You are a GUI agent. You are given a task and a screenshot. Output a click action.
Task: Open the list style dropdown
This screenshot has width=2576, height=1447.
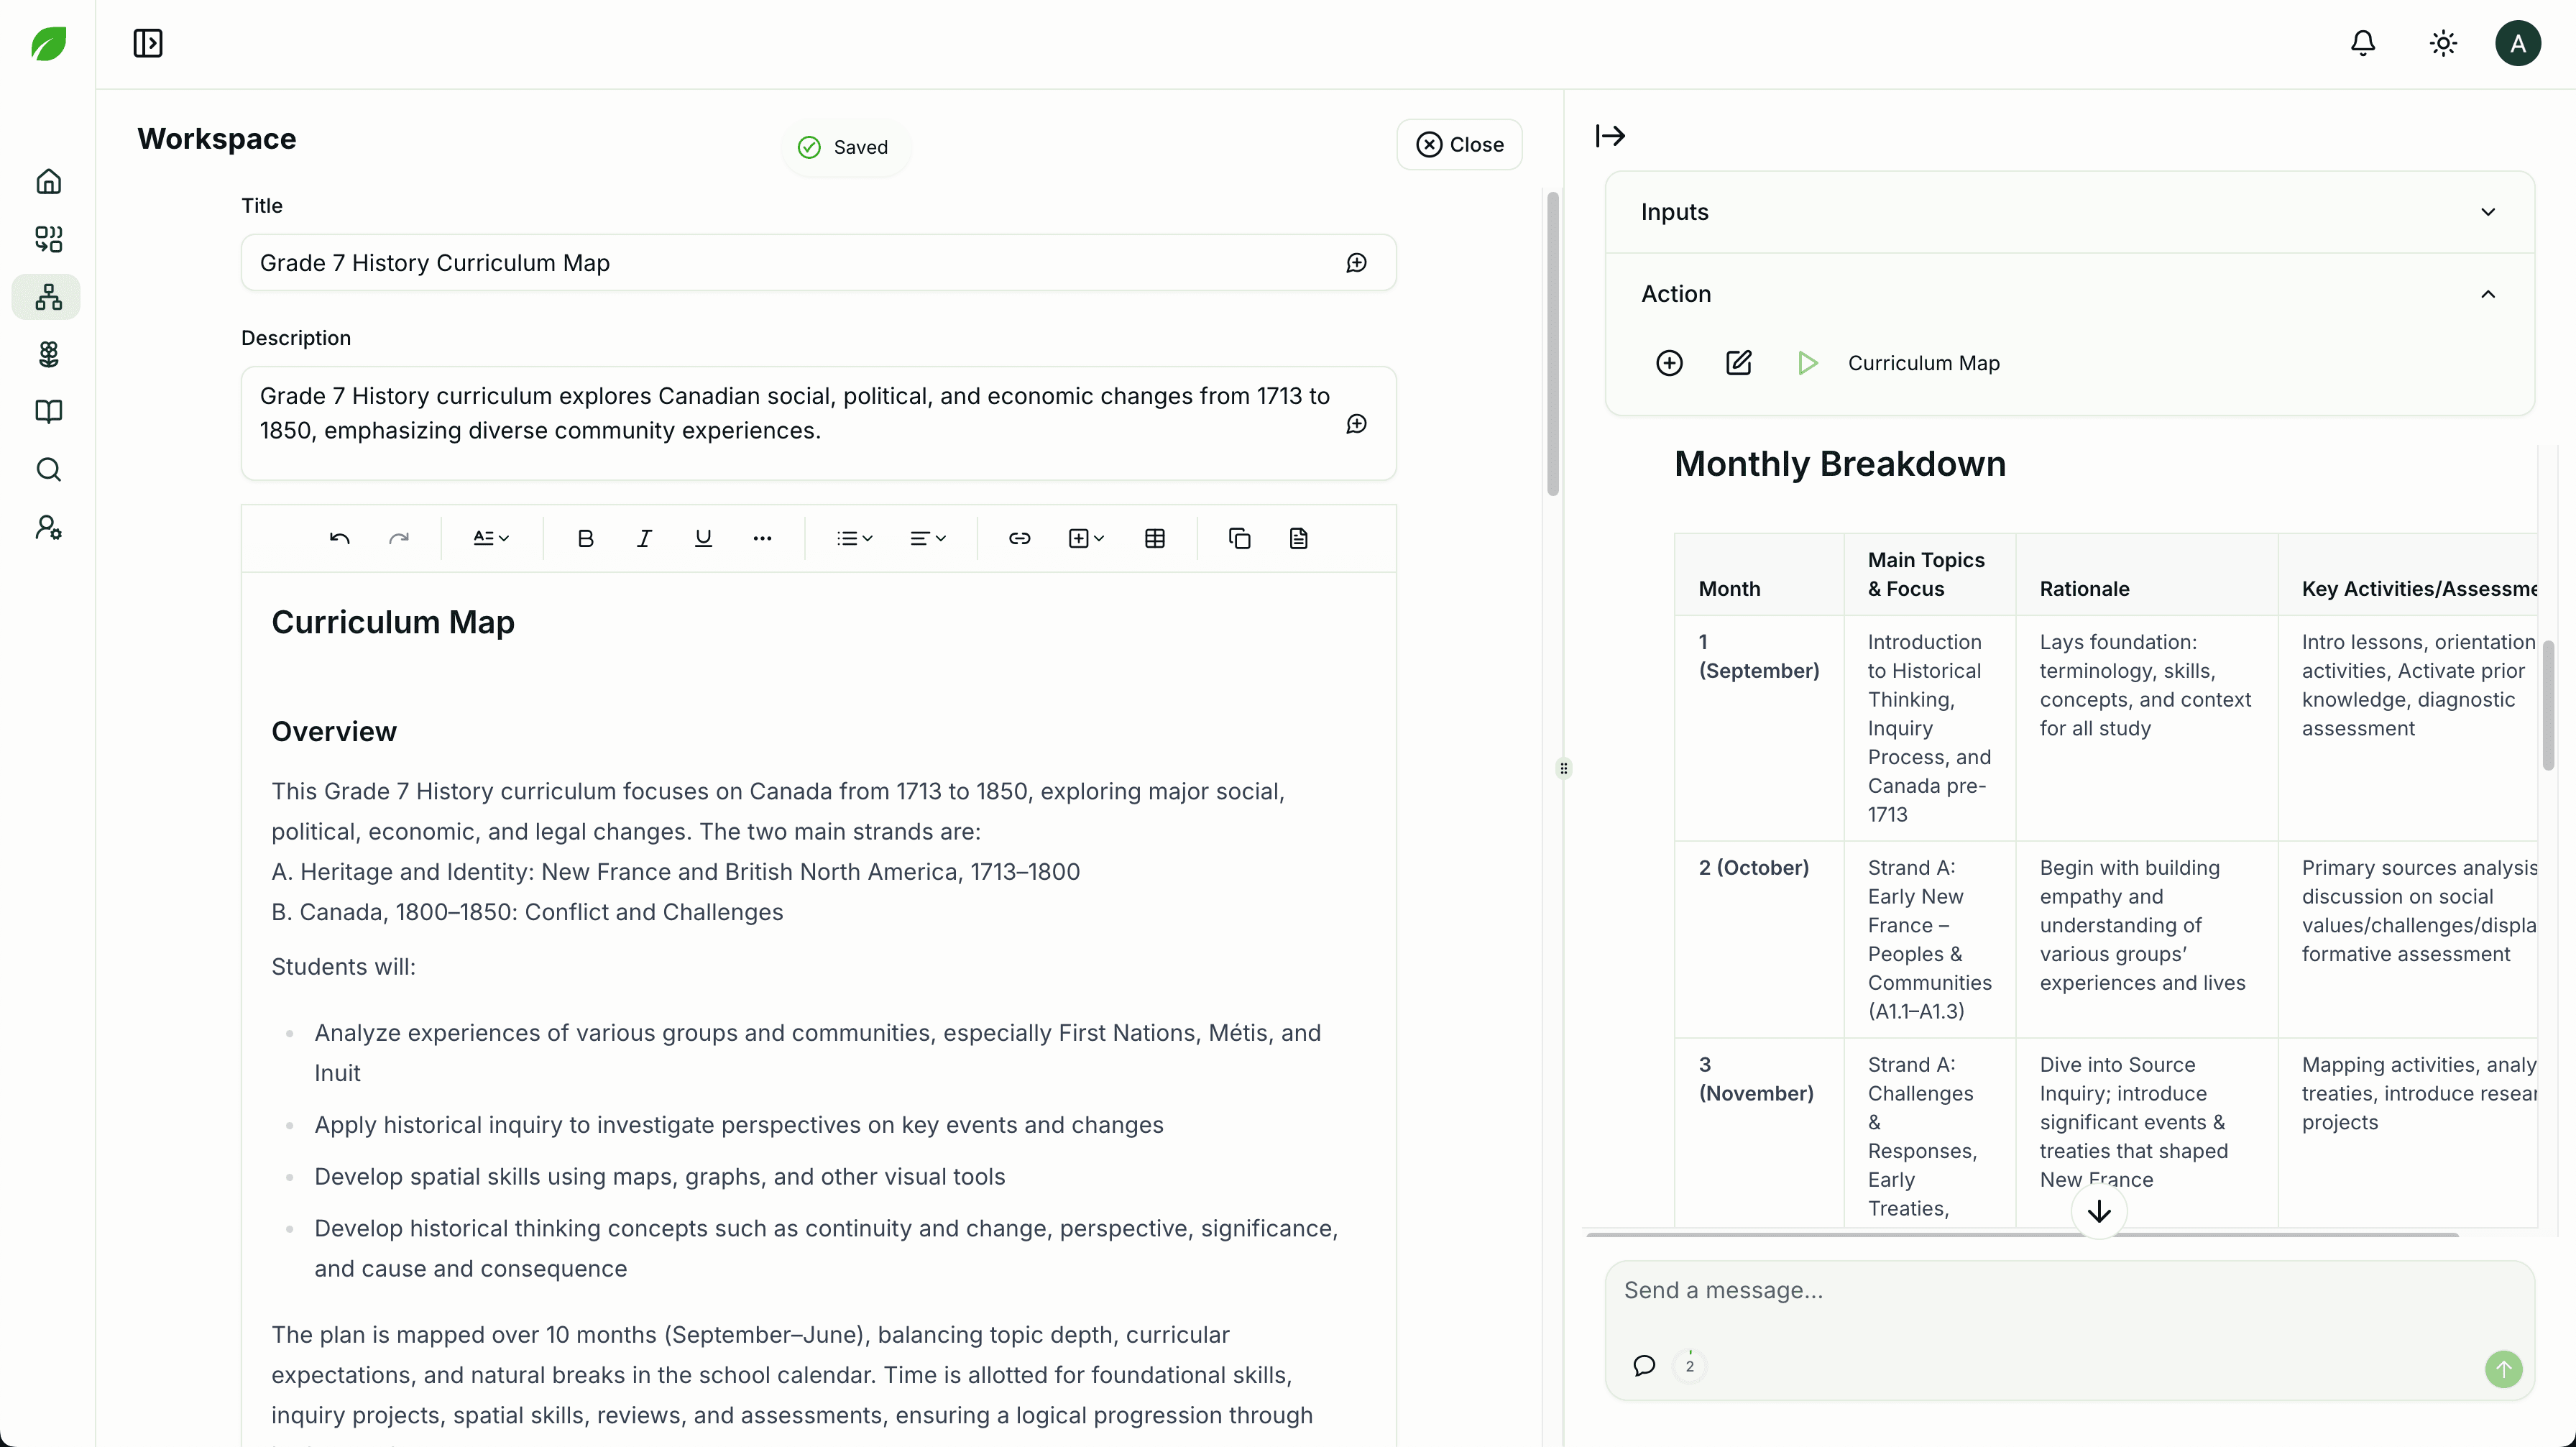click(x=854, y=539)
